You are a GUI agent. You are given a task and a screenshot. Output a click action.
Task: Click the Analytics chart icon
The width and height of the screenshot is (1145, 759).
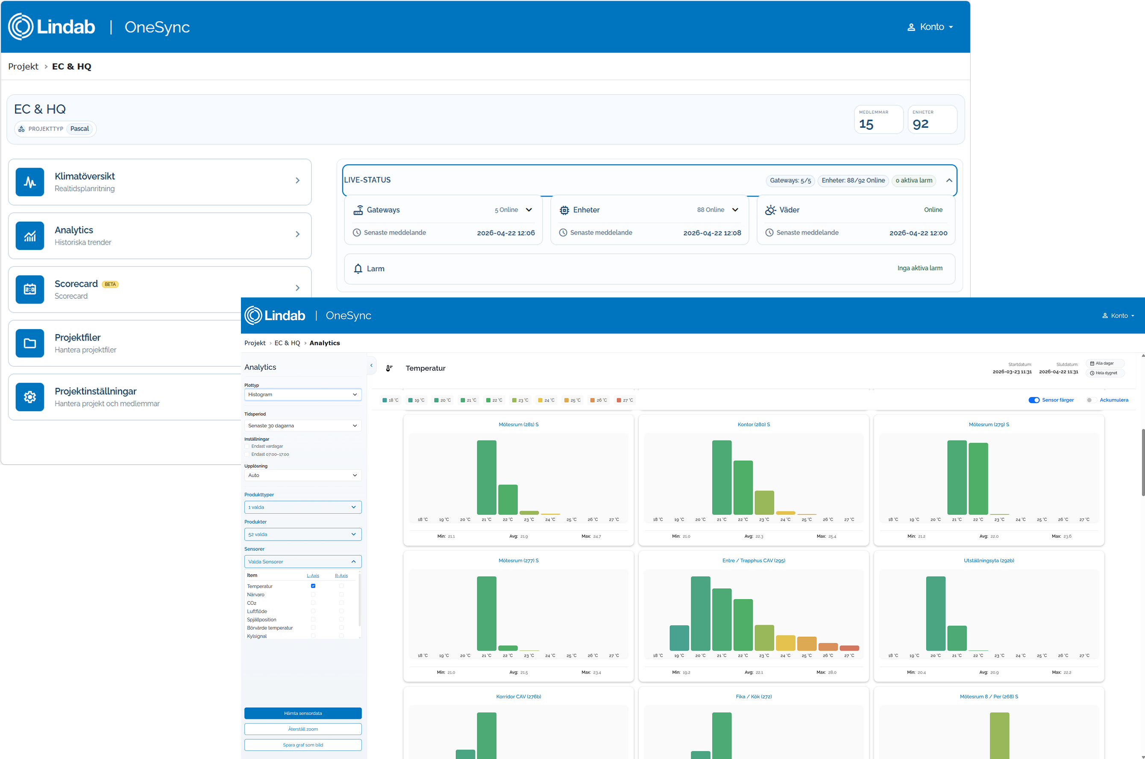coord(29,236)
